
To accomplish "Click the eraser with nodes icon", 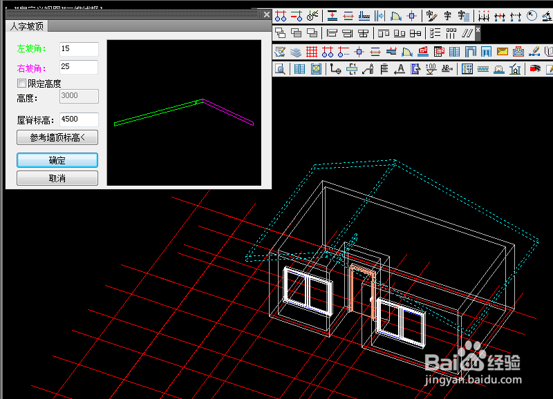I will point(534,52).
